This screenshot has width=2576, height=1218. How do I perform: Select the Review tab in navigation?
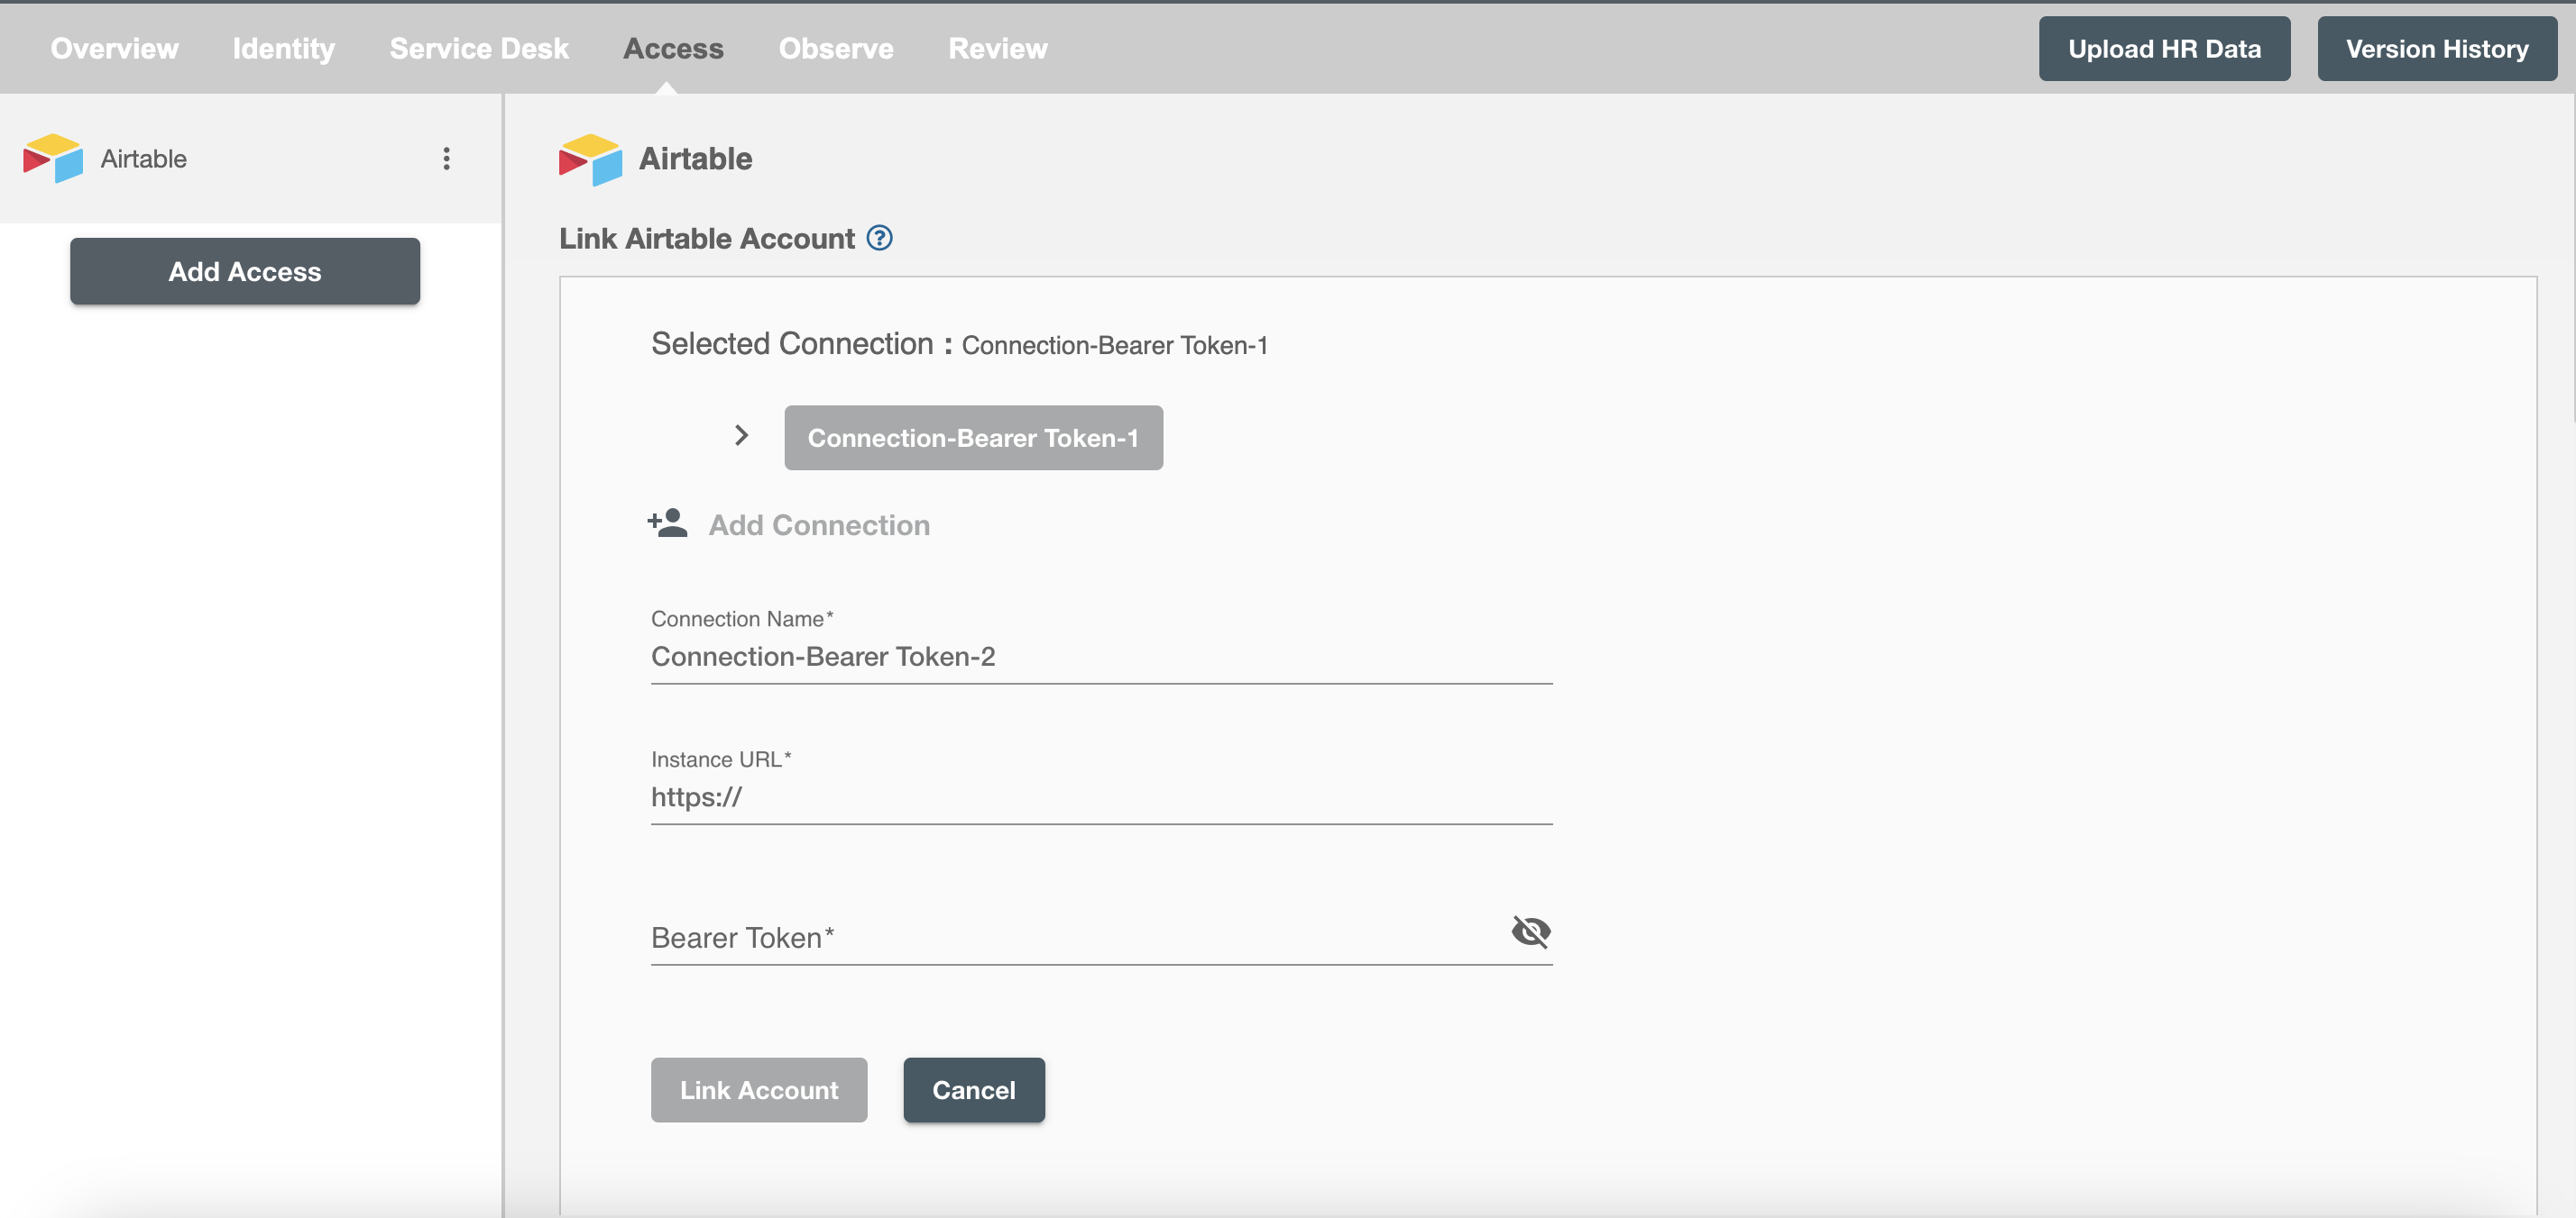point(998,46)
